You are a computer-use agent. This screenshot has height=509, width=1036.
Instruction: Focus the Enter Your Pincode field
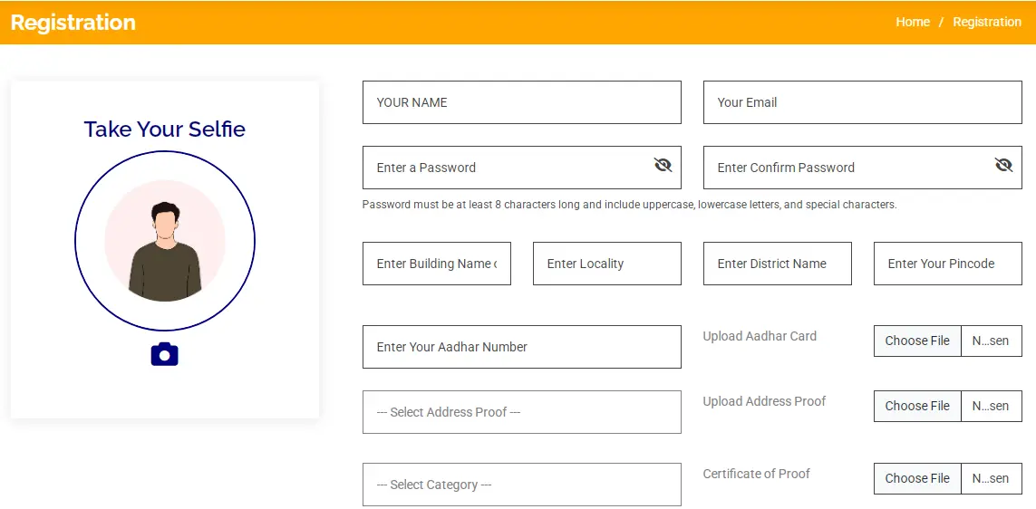tap(947, 264)
